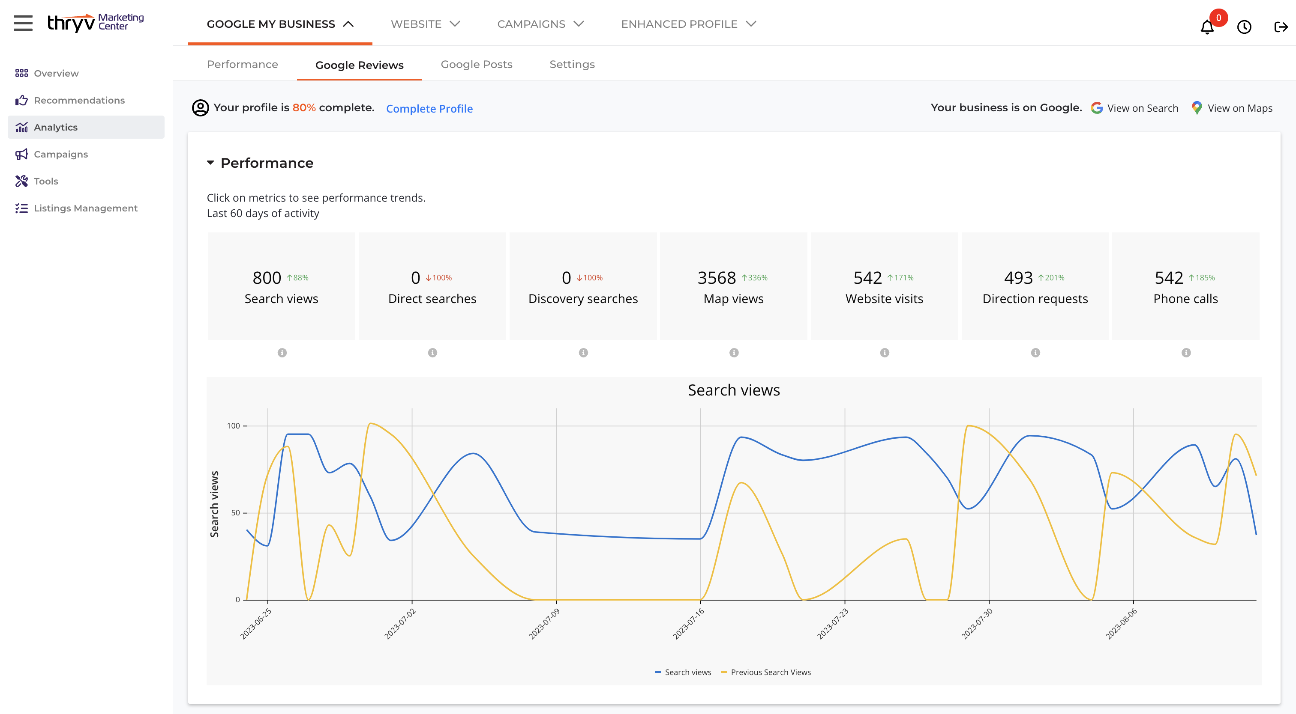
Task: Click info icon under Direction requests
Action: [1035, 353]
